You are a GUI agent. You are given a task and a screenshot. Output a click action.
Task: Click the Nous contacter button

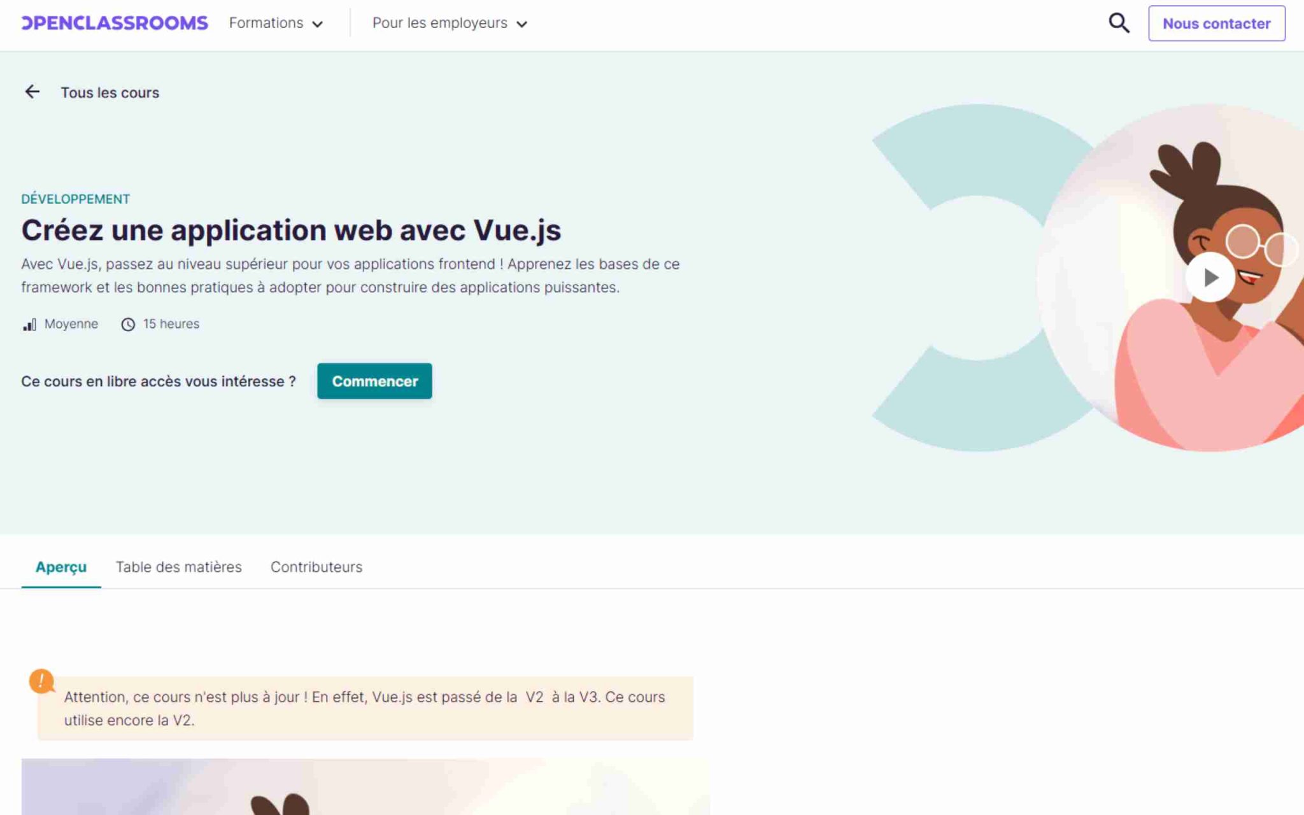(1216, 24)
